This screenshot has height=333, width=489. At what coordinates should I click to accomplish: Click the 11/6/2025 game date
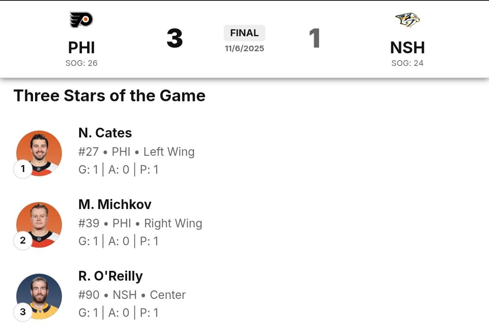(x=244, y=48)
